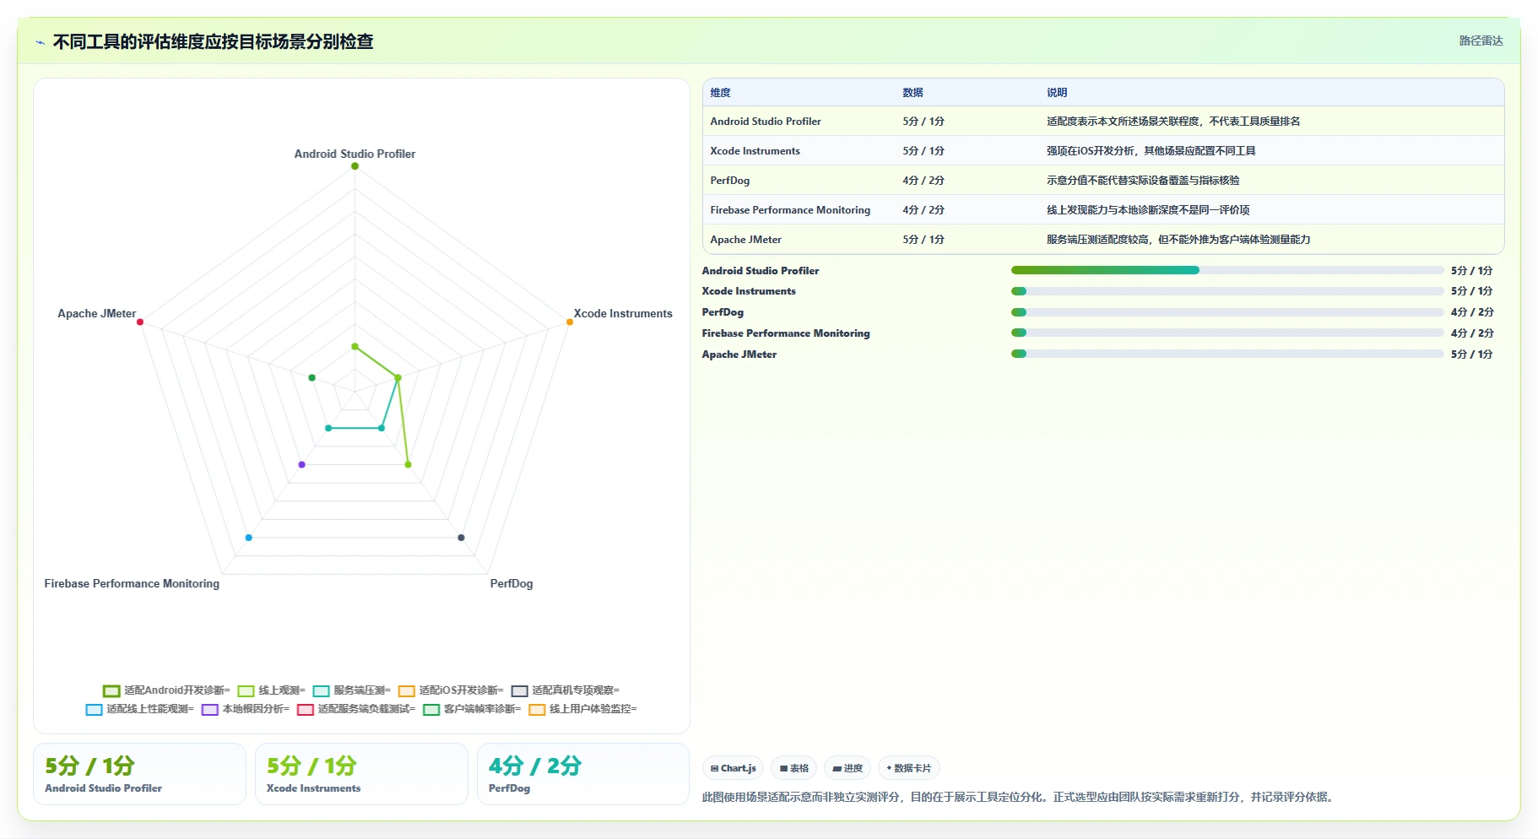Click the PerfDog radar axis label
Image resolution: width=1538 pixels, height=839 pixels.
(x=512, y=583)
